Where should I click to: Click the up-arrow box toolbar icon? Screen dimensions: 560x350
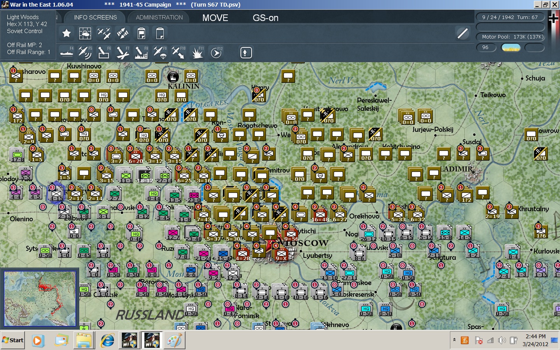click(246, 52)
